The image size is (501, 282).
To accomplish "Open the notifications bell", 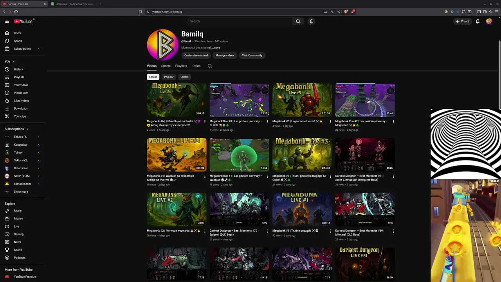I will (478, 21).
